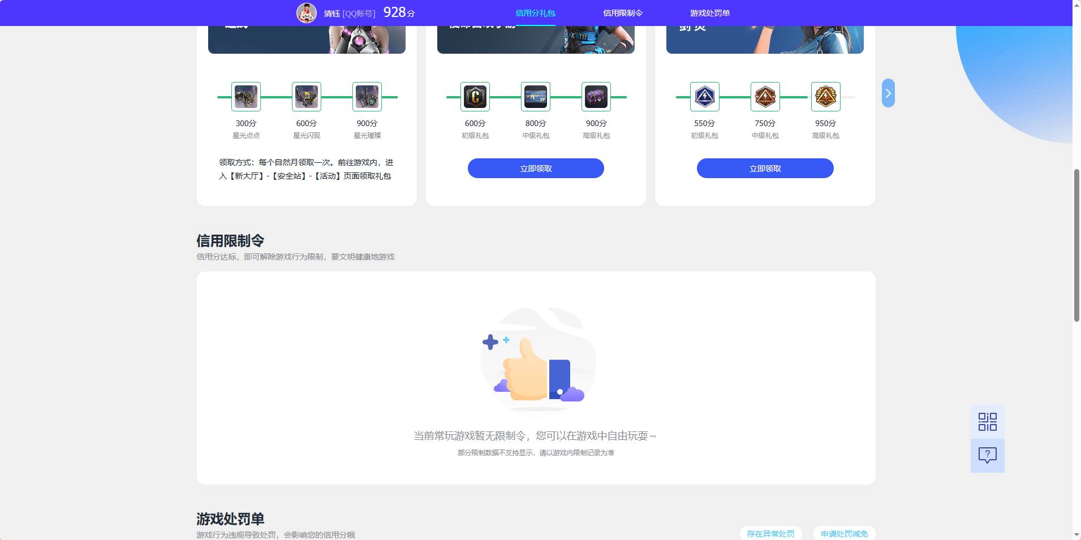Open the QR code floating icon
The width and height of the screenshot is (1081, 540).
pos(988,422)
